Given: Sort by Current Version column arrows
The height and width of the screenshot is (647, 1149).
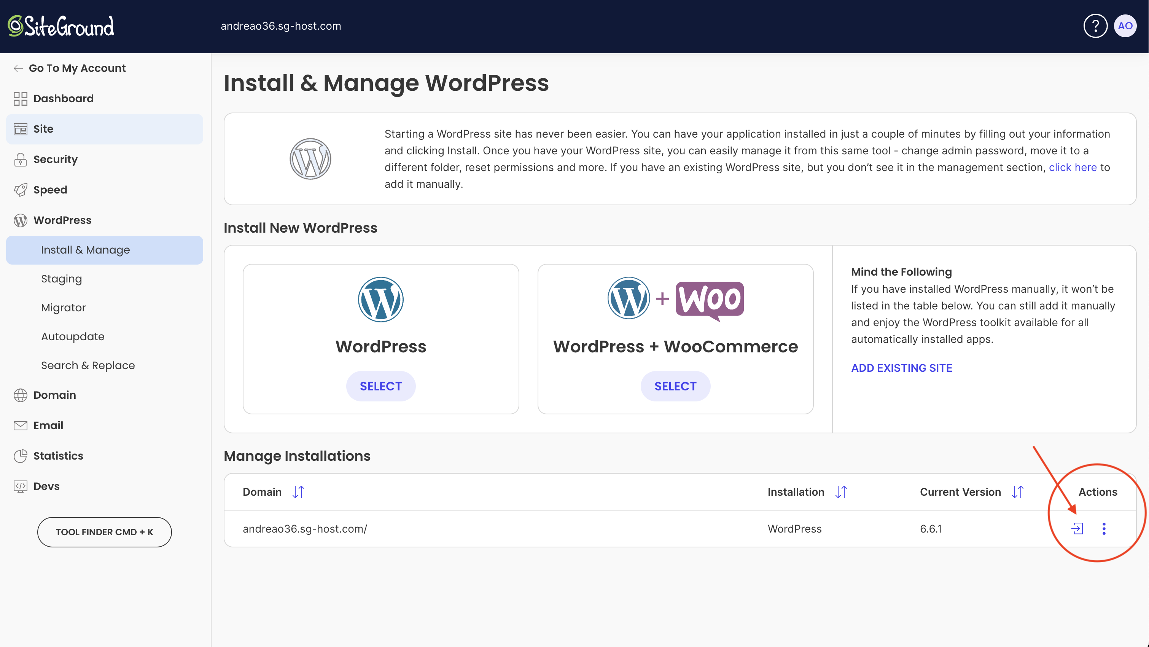Looking at the screenshot, I should pos(1017,492).
